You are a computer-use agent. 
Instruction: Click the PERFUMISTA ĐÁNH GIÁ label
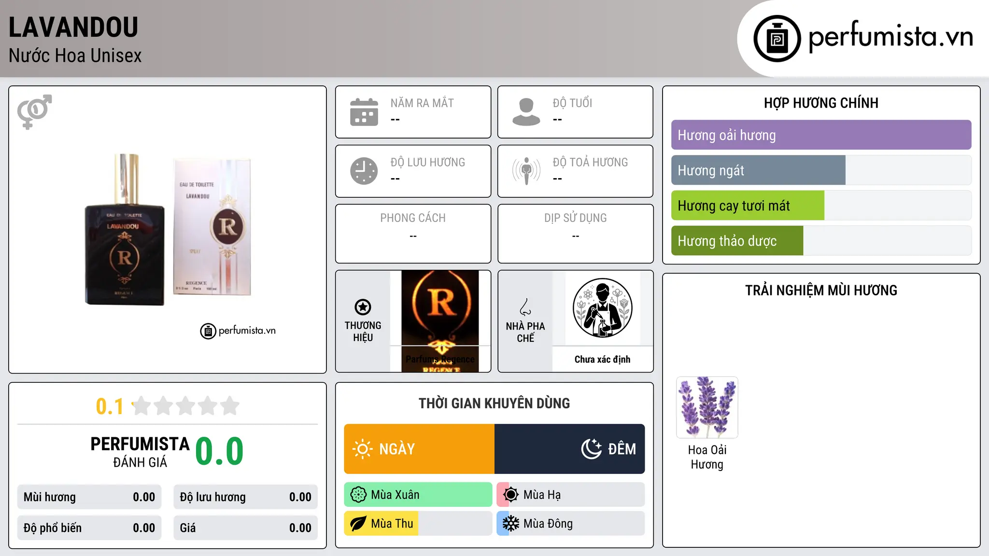point(140,452)
